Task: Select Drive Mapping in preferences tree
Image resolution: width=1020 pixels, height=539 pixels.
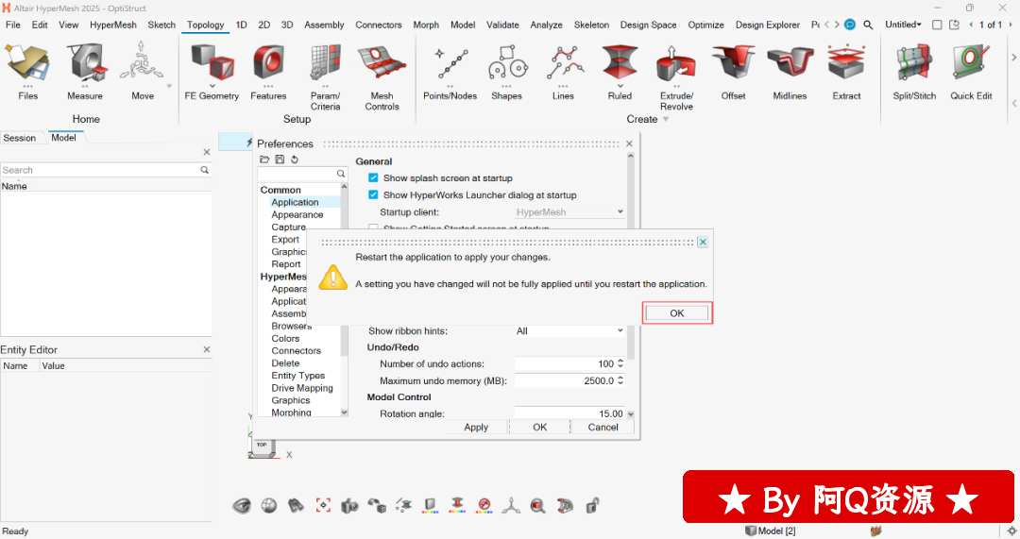Action: [302, 388]
